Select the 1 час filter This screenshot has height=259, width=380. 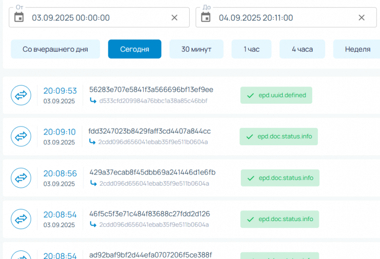click(251, 49)
